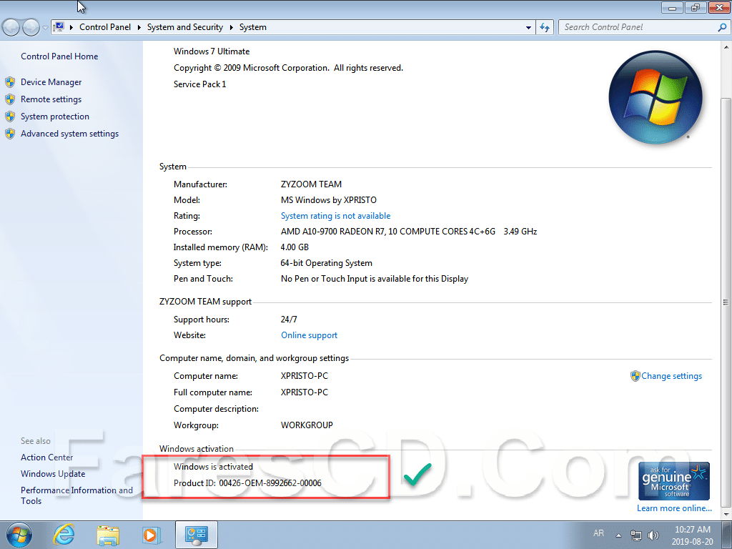Open address bar history dropdown
The image size is (732, 549).
pos(528,28)
